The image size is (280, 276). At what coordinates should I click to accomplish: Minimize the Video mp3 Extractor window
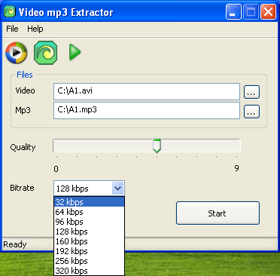[x=233, y=12]
